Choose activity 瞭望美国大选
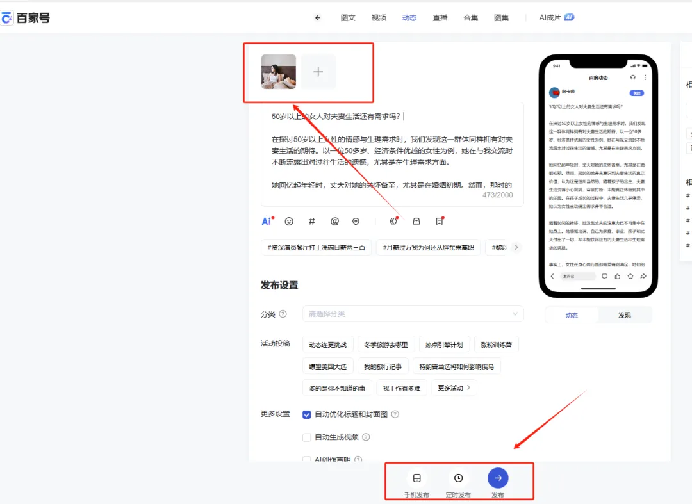This screenshot has height=504, width=692. (328, 366)
